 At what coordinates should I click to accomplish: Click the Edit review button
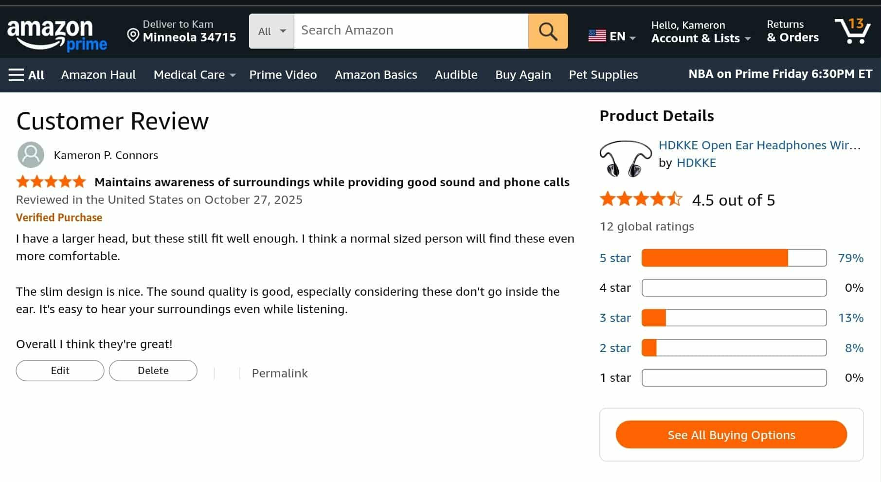click(x=60, y=371)
